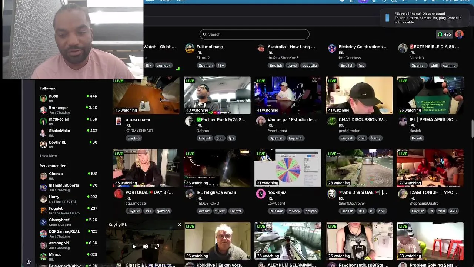Open Classybeef's avatar under Recommended
This screenshot has height=267, width=474.
click(43, 222)
